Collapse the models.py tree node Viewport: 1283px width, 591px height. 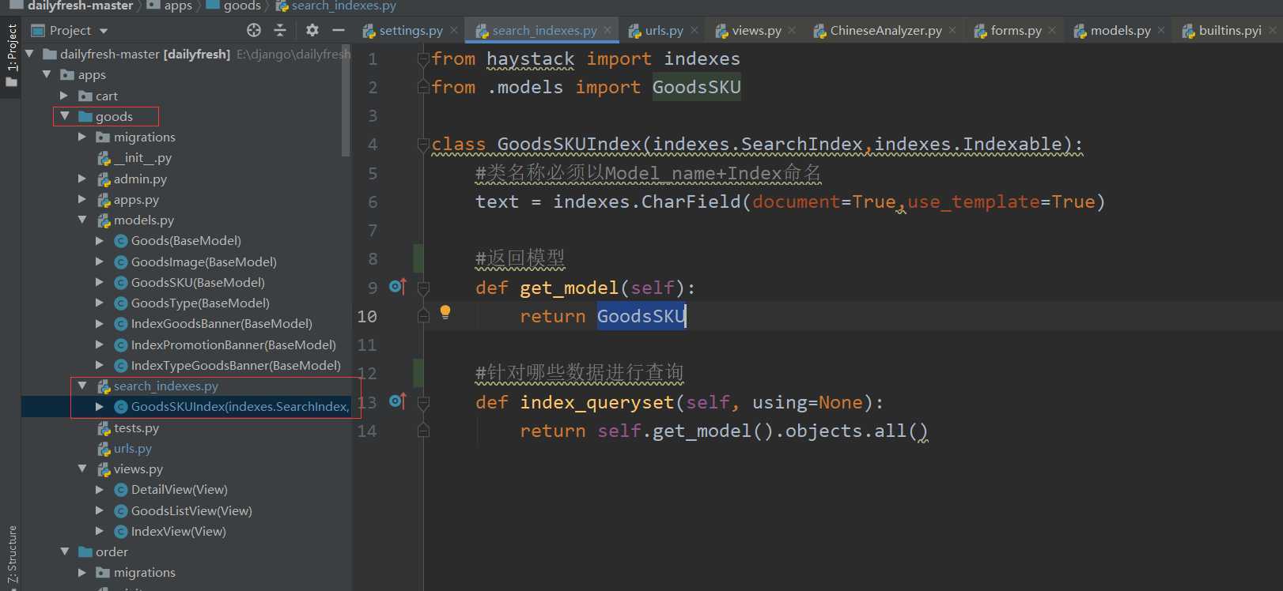click(82, 220)
